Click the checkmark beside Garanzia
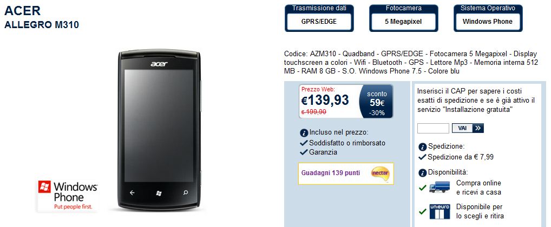Viewport: 551px width, 227px height. (304, 152)
